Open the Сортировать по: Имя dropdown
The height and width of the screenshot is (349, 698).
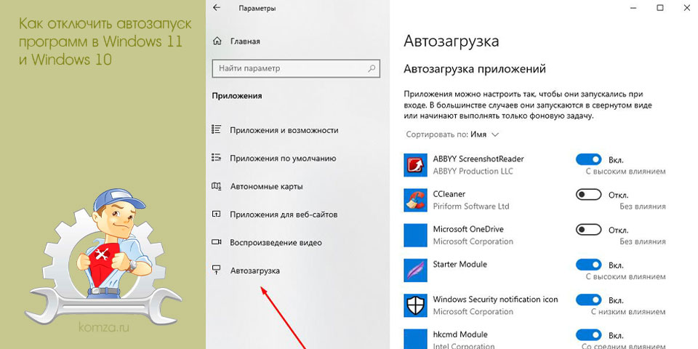[453, 134]
